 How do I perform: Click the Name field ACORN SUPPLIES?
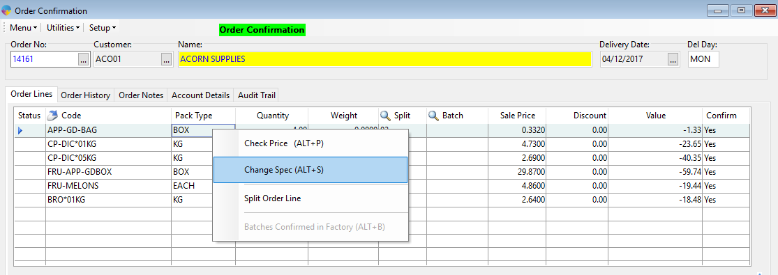point(384,59)
